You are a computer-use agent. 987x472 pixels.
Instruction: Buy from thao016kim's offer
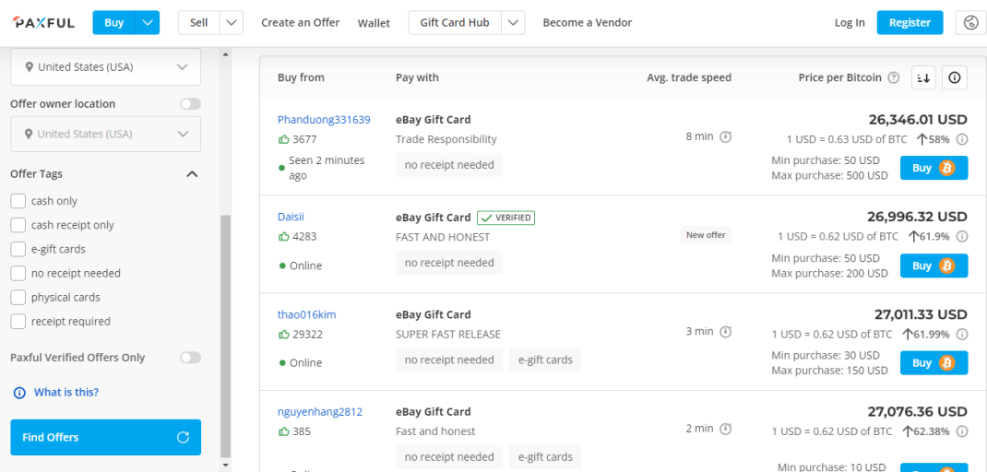click(933, 363)
